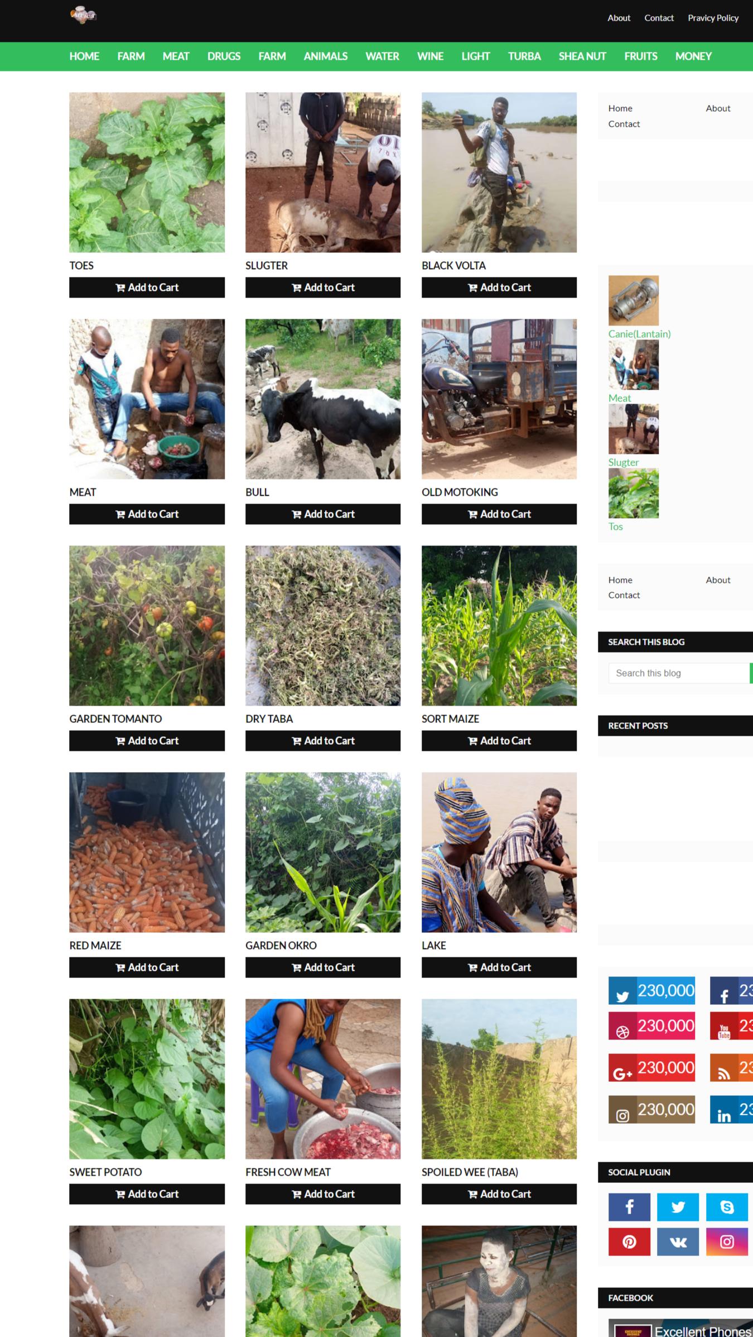The image size is (753, 1337).
Task: Open the Canie(Lantain) sidebar link
Action: pos(639,334)
